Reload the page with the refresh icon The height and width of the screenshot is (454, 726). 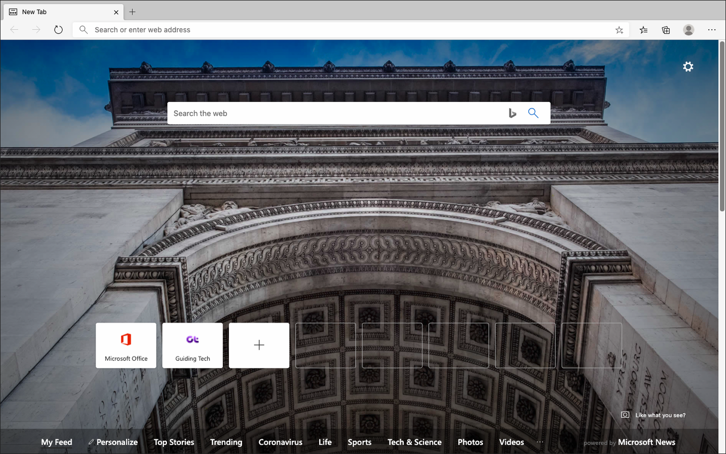tap(58, 30)
